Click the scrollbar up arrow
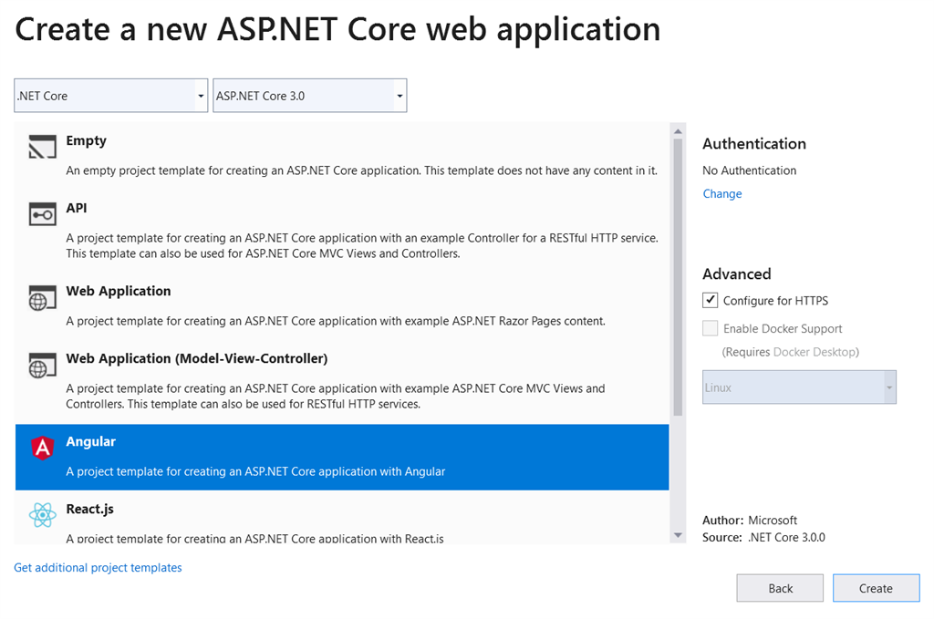This screenshot has width=934, height=619. coord(678,131)
